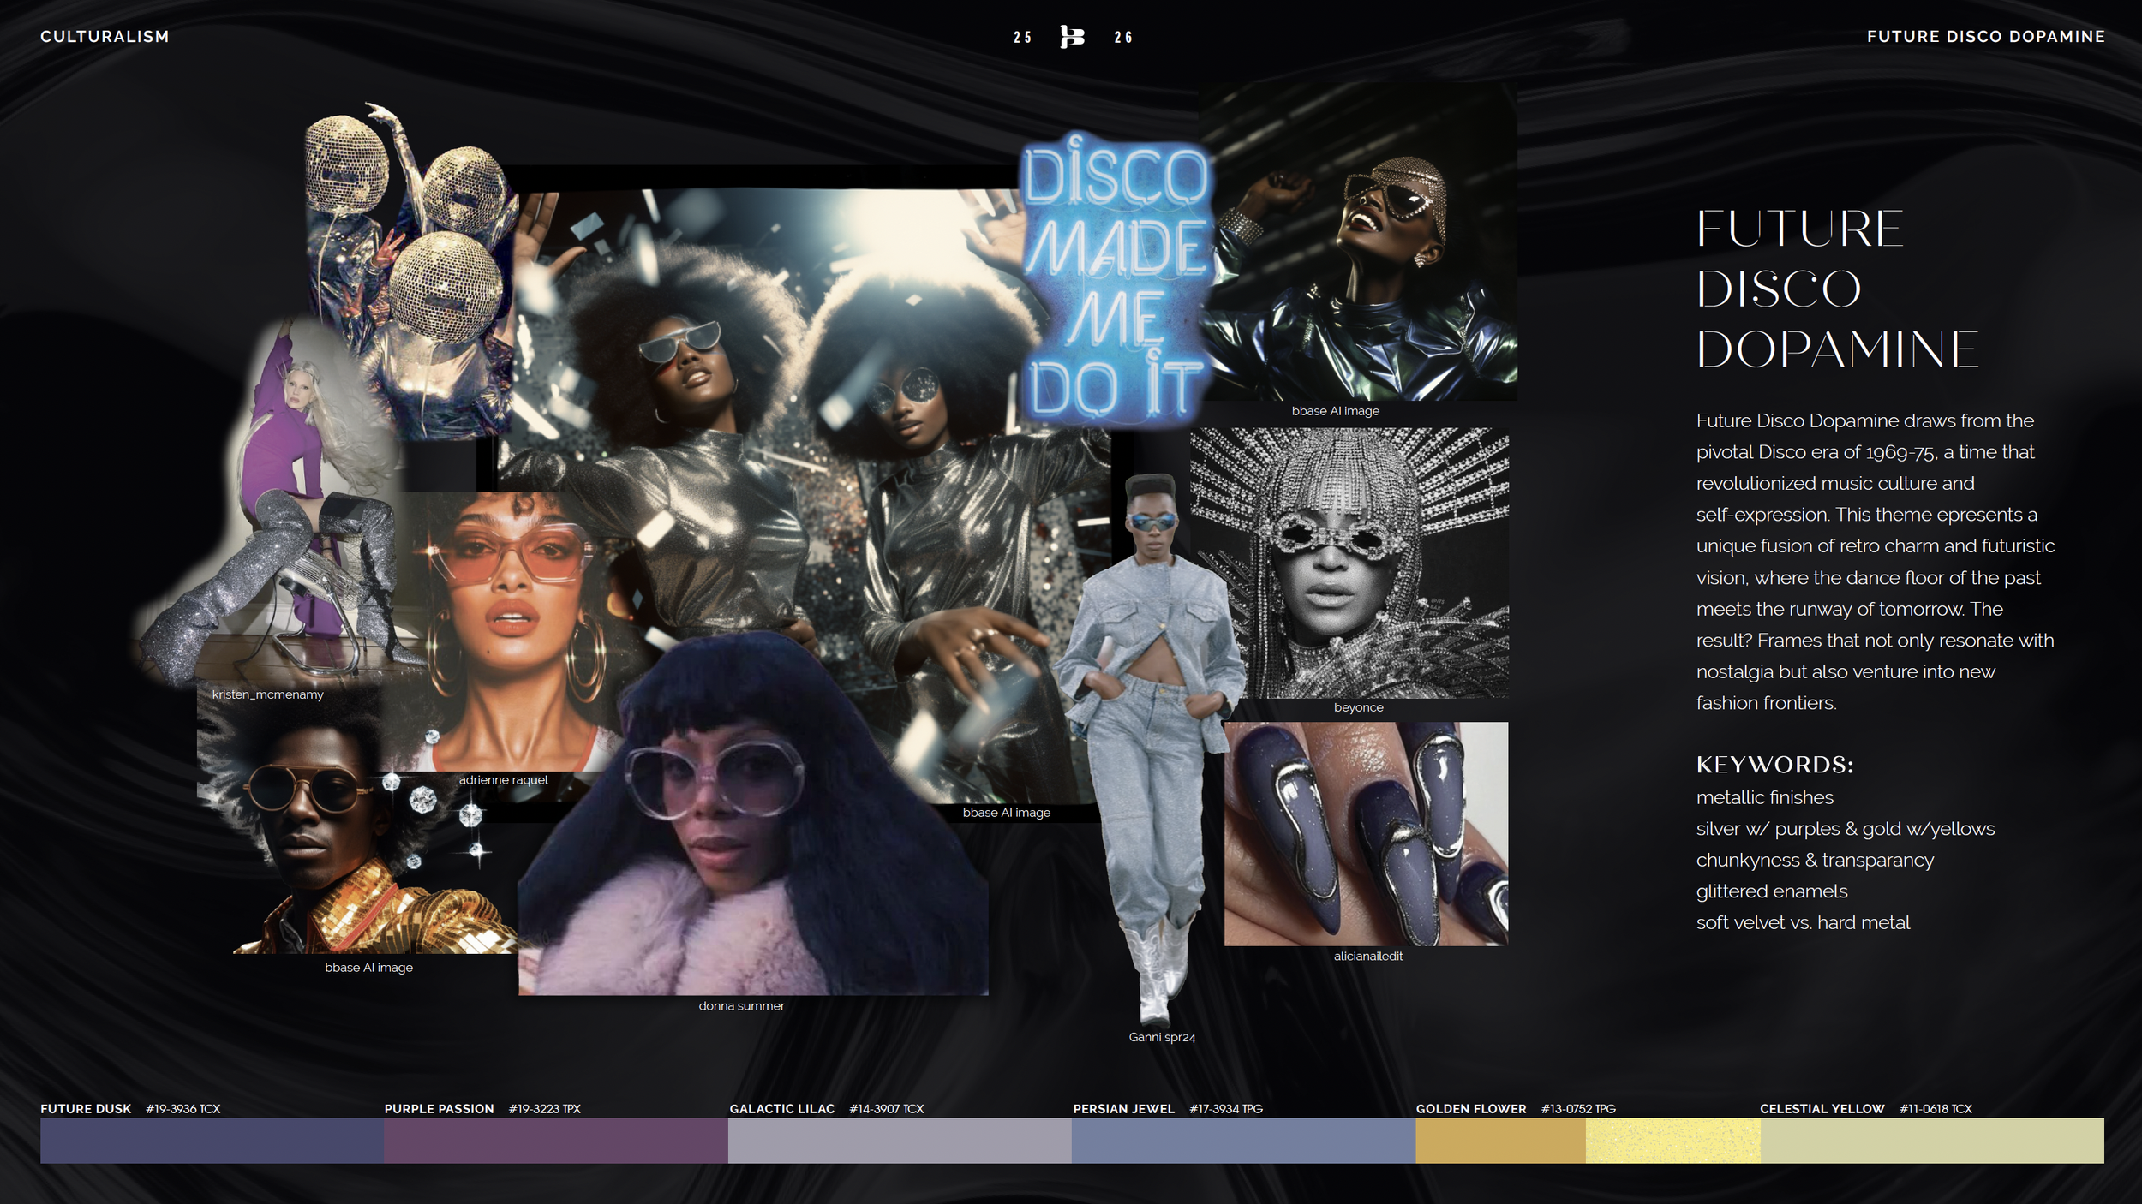Click the alicianailedit caption

click(x=1368, y=957)
